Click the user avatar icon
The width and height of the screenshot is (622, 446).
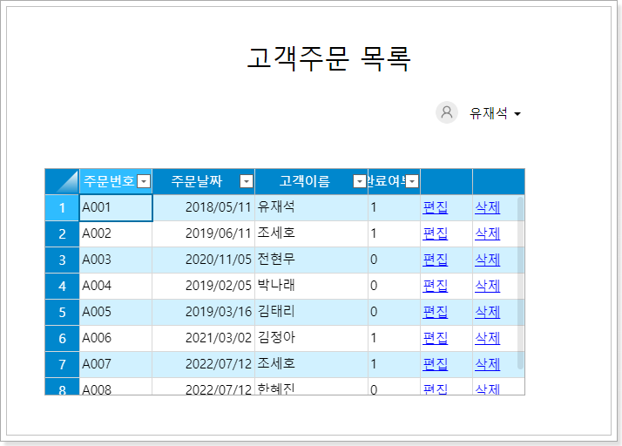tap(447, 112)
